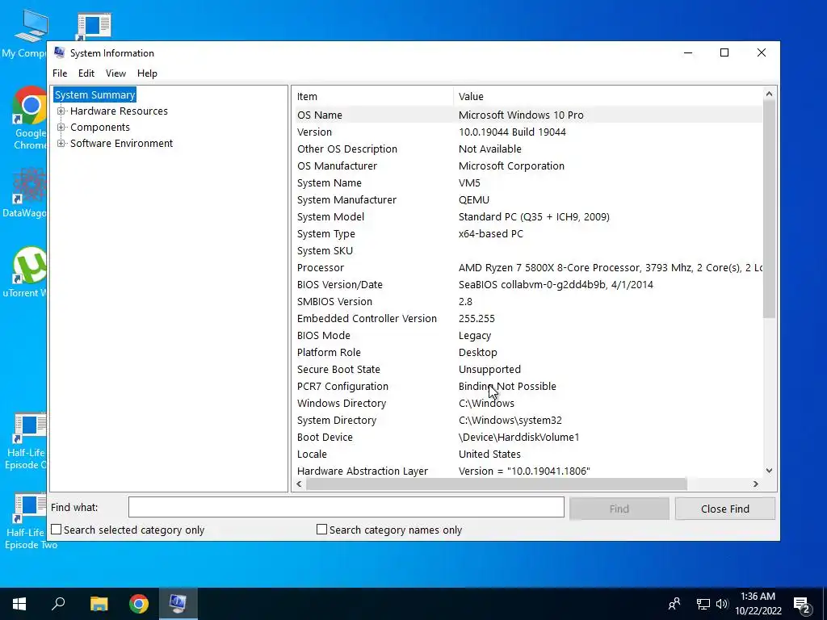Screen dimensions: 827x620
Task: Open People icon in system tray
Action: point(674,604)
